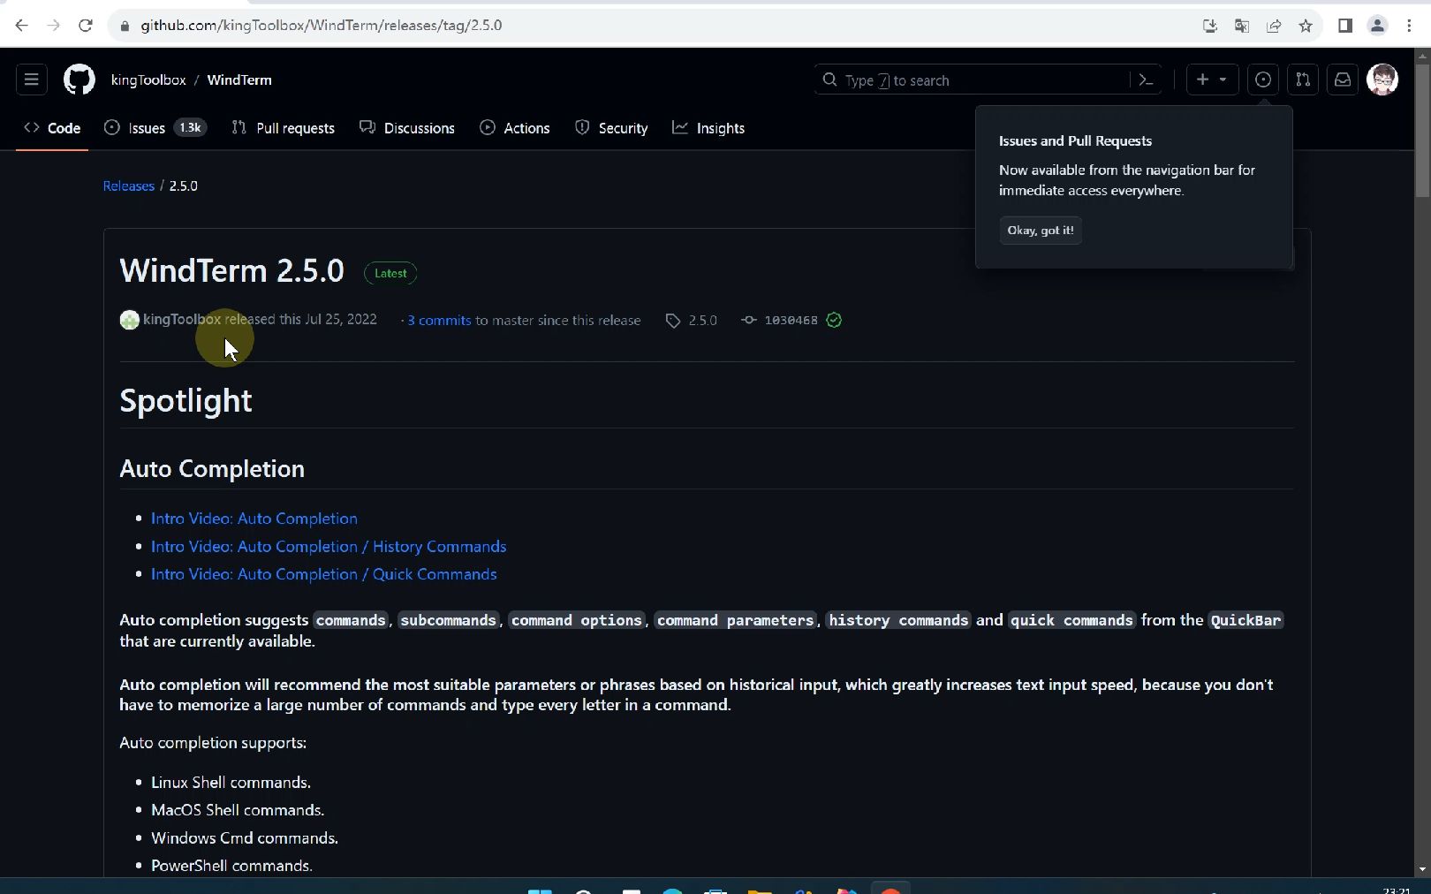The width and height of the screenshot is (1431, 894).
Task: Click the scrollbar down arrow
Action: 1422,869
